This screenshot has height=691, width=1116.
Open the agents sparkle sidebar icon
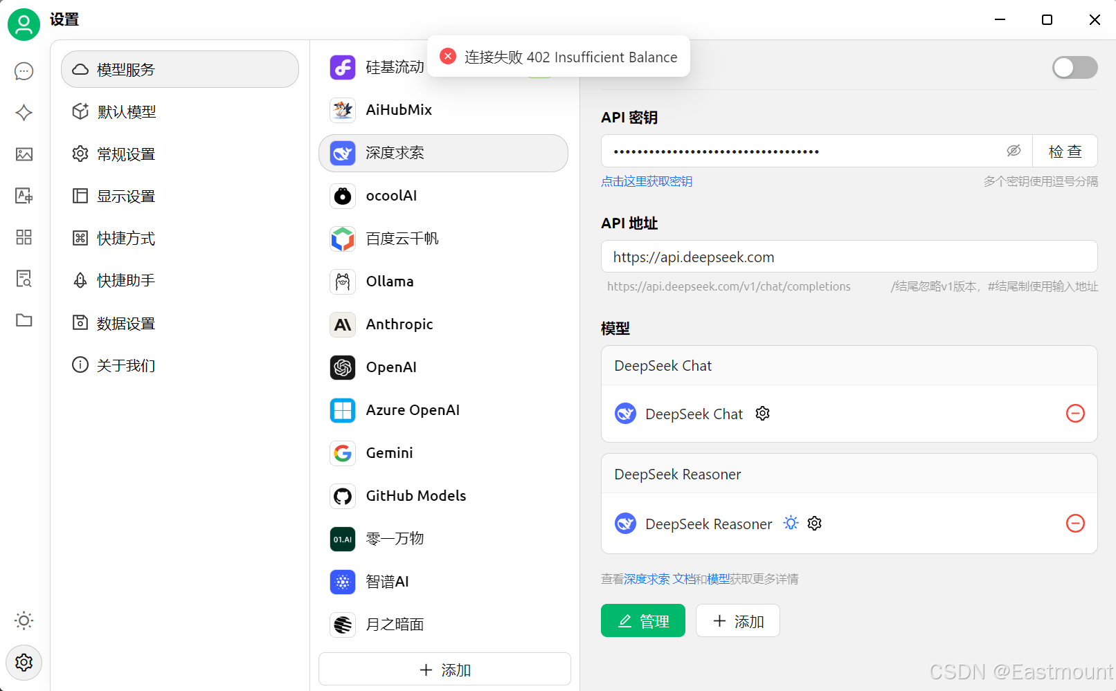pos(24,113)
